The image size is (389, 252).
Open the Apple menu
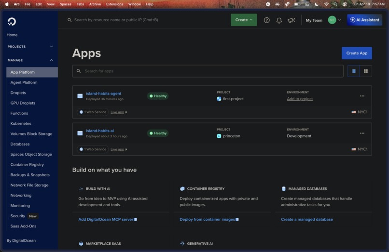pyautogui.click(x=7, y=4)
